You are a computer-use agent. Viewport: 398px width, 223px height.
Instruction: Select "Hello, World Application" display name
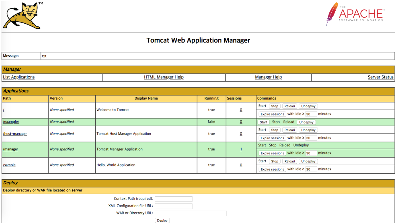116,165
